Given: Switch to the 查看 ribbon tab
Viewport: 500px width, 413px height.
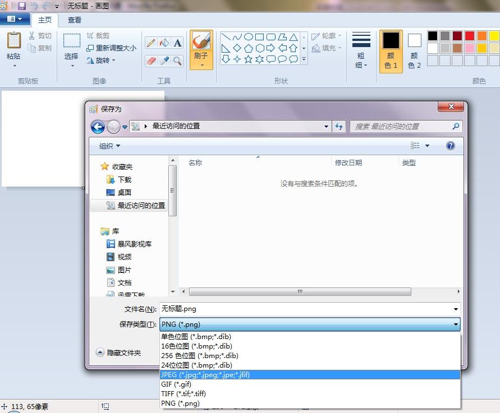Looking at the screenshot, I should pos(74,20).
